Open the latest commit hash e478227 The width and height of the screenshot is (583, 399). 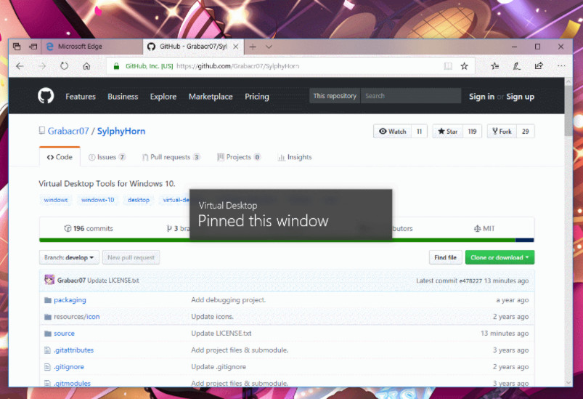(x=470, y=281)
